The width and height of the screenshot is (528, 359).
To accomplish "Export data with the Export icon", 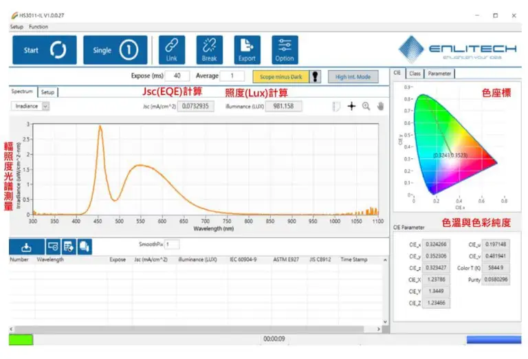I will 247,50.
